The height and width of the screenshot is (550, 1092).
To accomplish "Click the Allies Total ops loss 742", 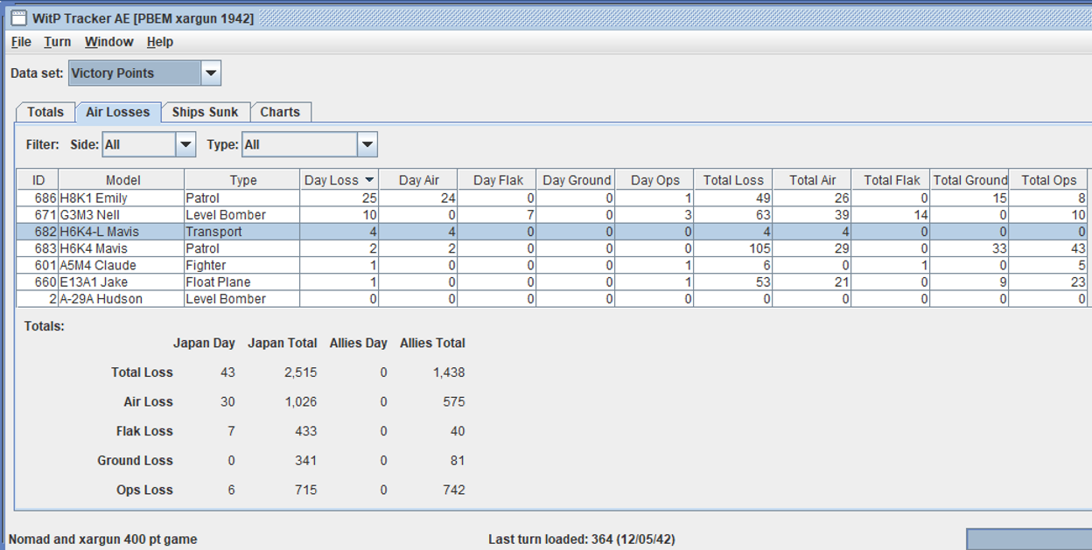I will click(454, 490).
